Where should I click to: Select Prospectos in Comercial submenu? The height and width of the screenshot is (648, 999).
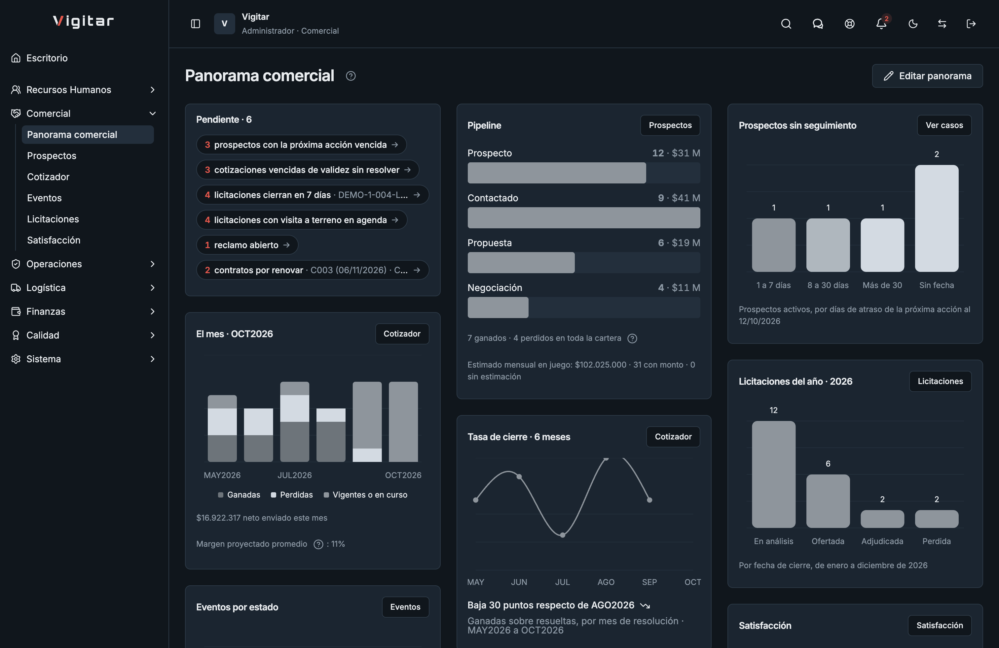pyautogui.click(x=88, y=156)
